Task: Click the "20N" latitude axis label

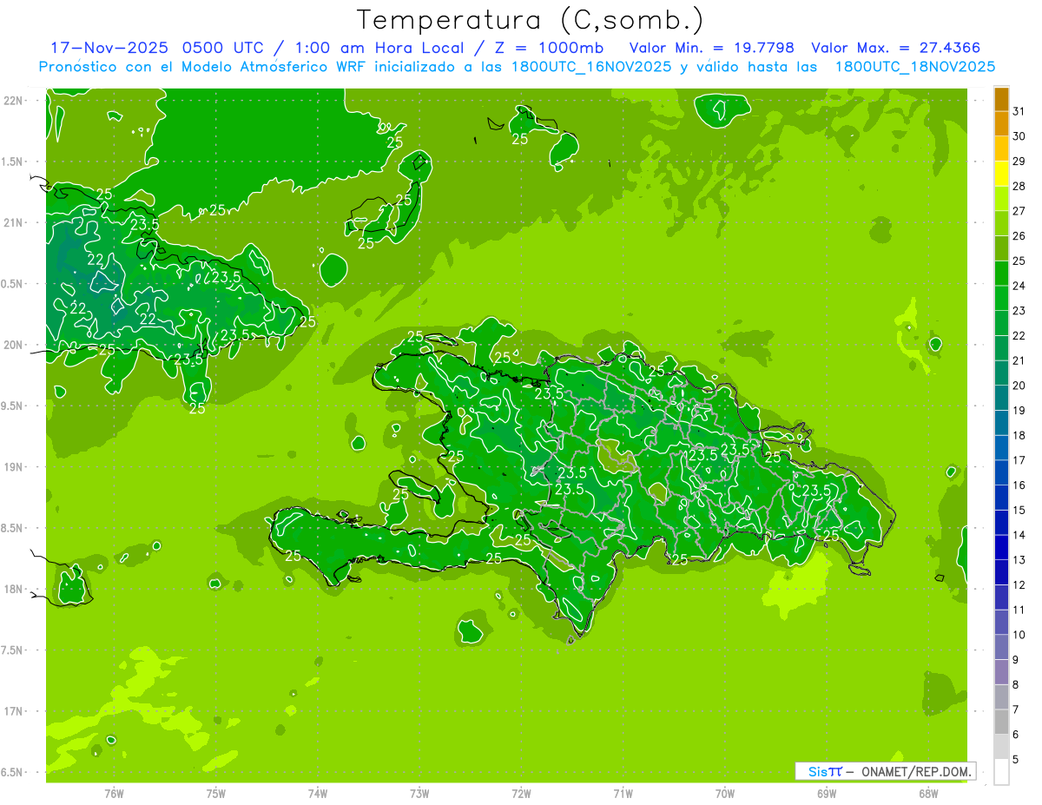Action: pos(13,345)
